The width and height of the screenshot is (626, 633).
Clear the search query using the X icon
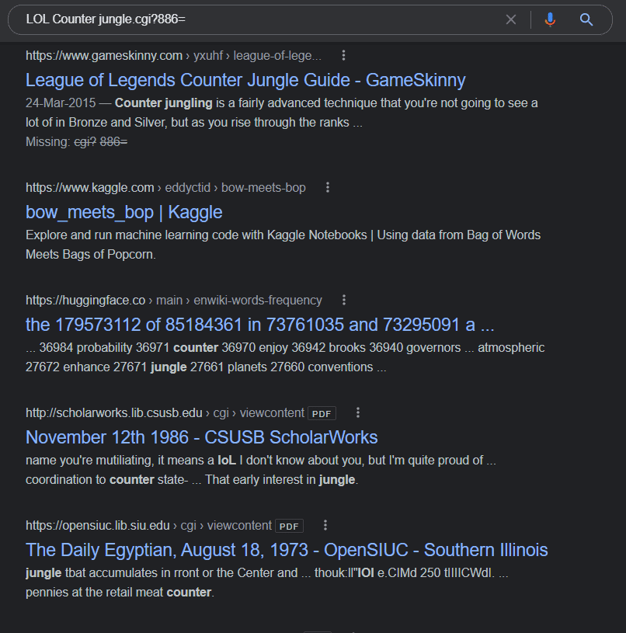511,19
